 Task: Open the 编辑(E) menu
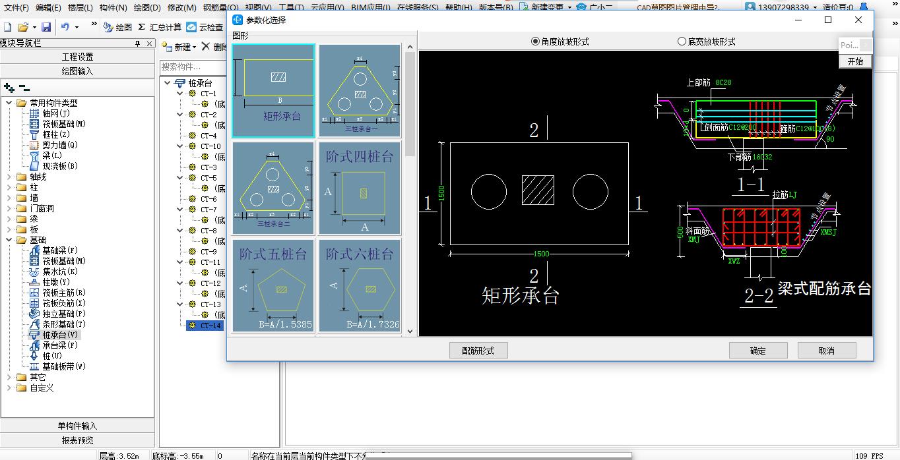[x=48, y=7]
